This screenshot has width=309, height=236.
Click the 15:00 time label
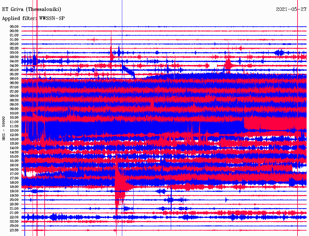(x=14, y=156)
